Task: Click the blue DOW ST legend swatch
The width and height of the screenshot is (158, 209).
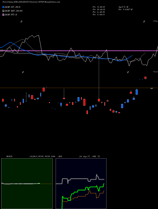Action: (3, 7)
